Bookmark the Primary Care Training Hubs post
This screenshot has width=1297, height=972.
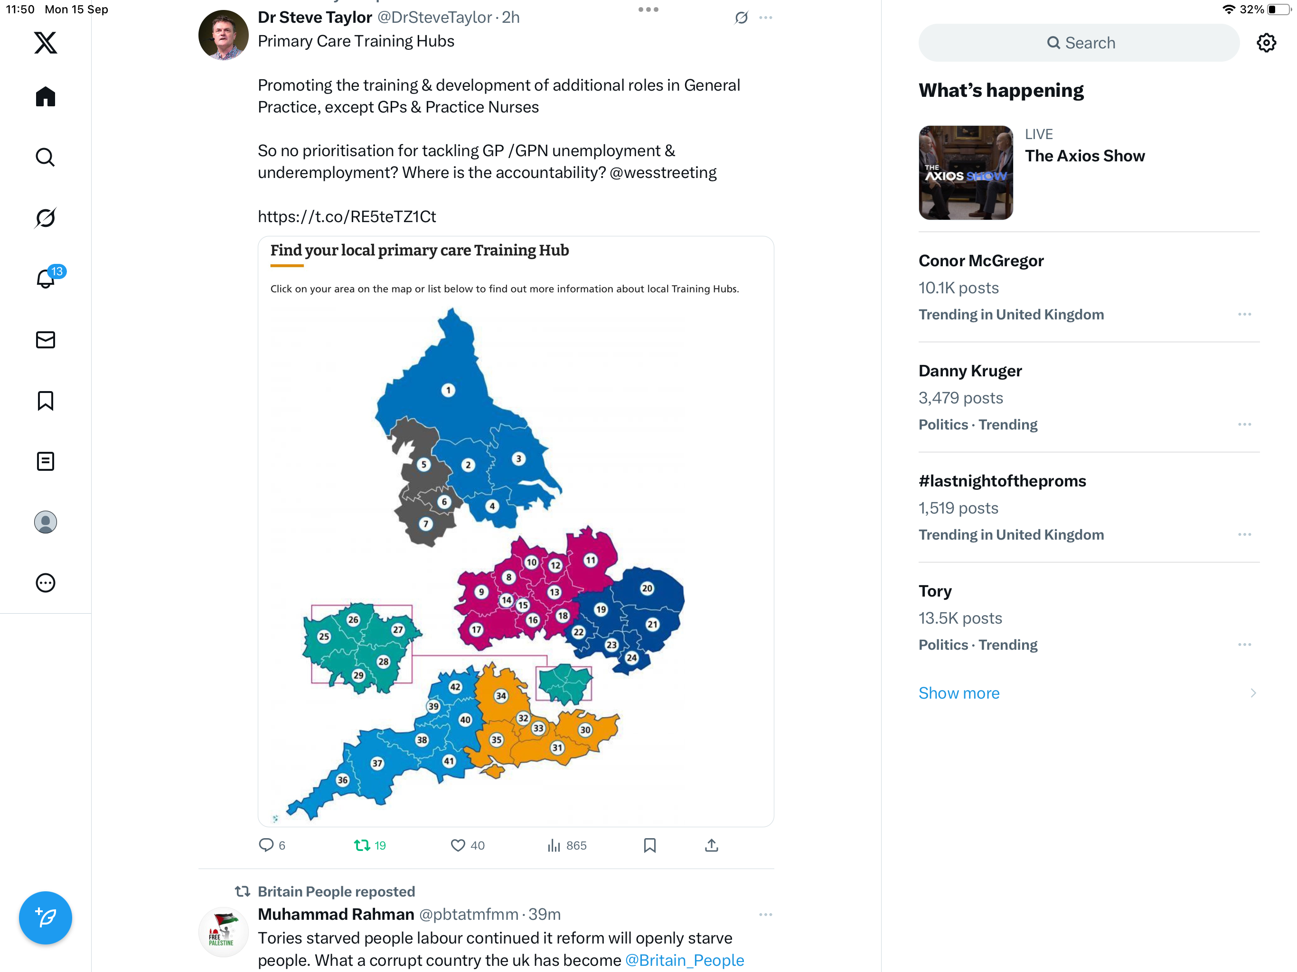point(649,845)
